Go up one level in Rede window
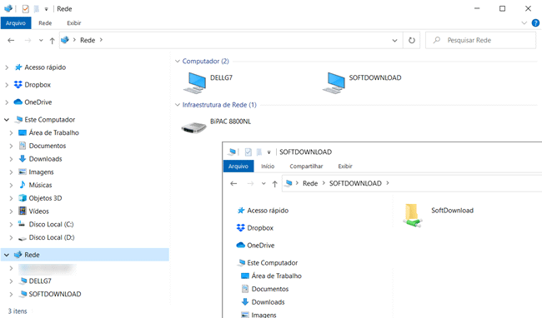 click(52, 41)
